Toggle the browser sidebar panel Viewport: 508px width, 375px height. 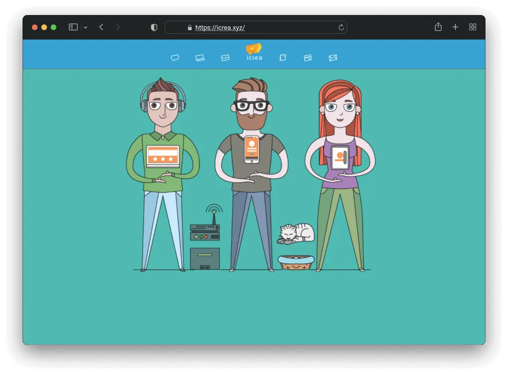73,27
